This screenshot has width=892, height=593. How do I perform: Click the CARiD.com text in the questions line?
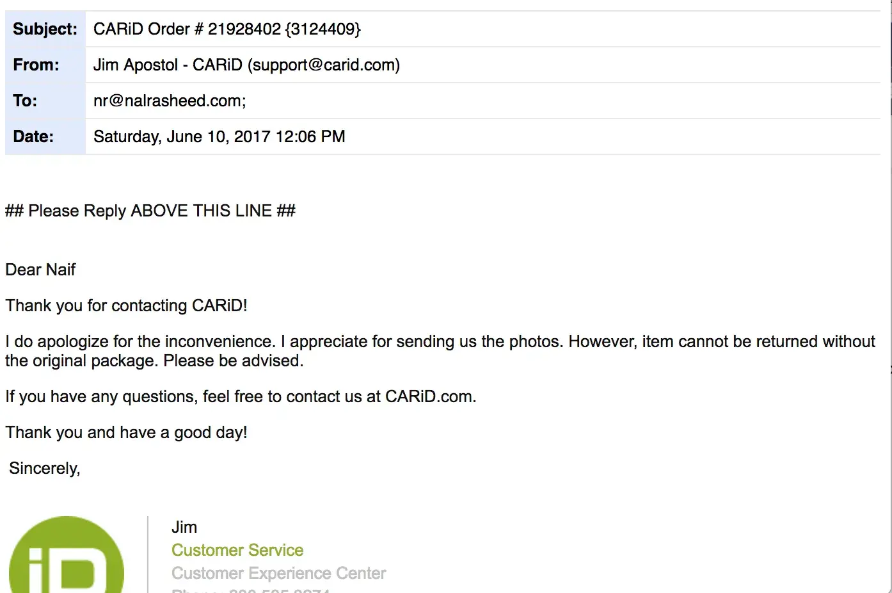point(429,397)
